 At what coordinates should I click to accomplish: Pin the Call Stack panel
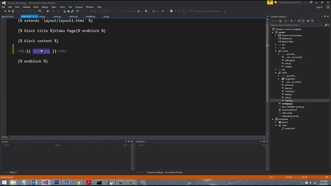[x=264, y=142]
